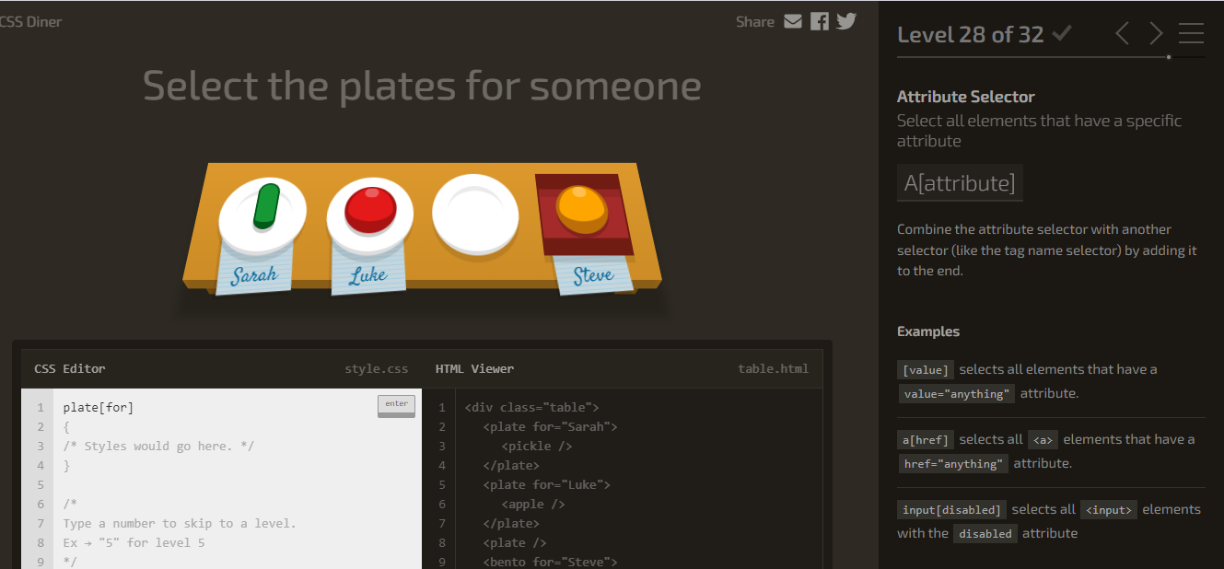This screenshot has width=1224, height=569.
Task: Click the a[href] example code
Action: [926, 440]
